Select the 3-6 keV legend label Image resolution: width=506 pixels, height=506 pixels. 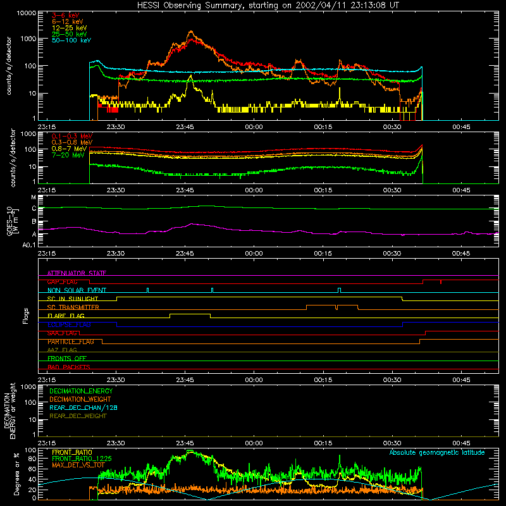(x=66, y=15)
